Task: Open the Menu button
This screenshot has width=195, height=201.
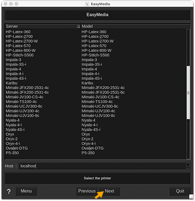Action: click(x=26, y=191)
